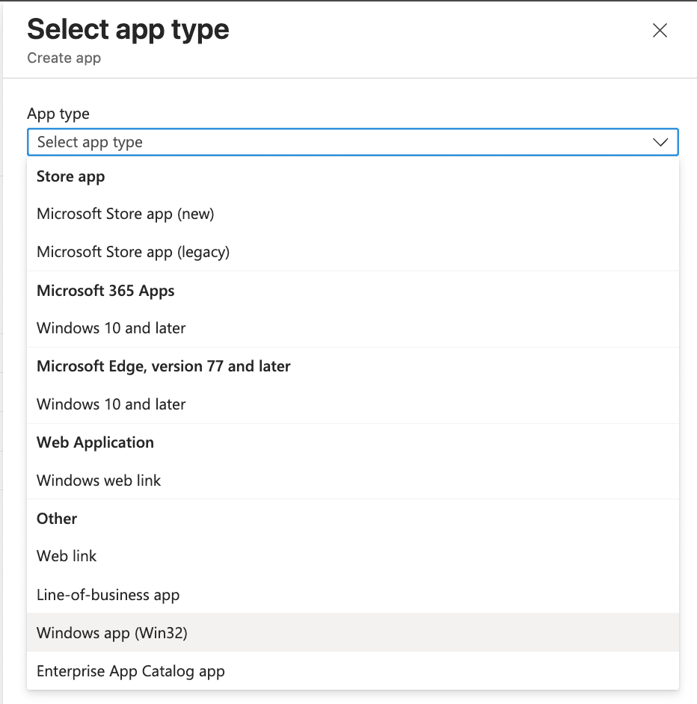
Task: Click the Microsoft 365 Apps group header
Action: click(x=105, y=291)
